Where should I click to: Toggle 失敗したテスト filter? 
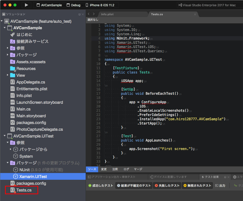167,185
